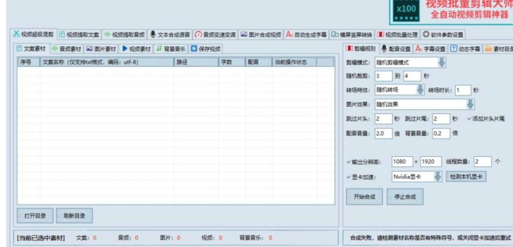Click gear icon on 软件参数设置 tab
The image size is (513, 247).
[426, 34]
